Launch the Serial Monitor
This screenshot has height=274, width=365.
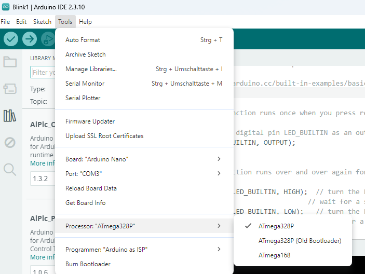(144, 84)
